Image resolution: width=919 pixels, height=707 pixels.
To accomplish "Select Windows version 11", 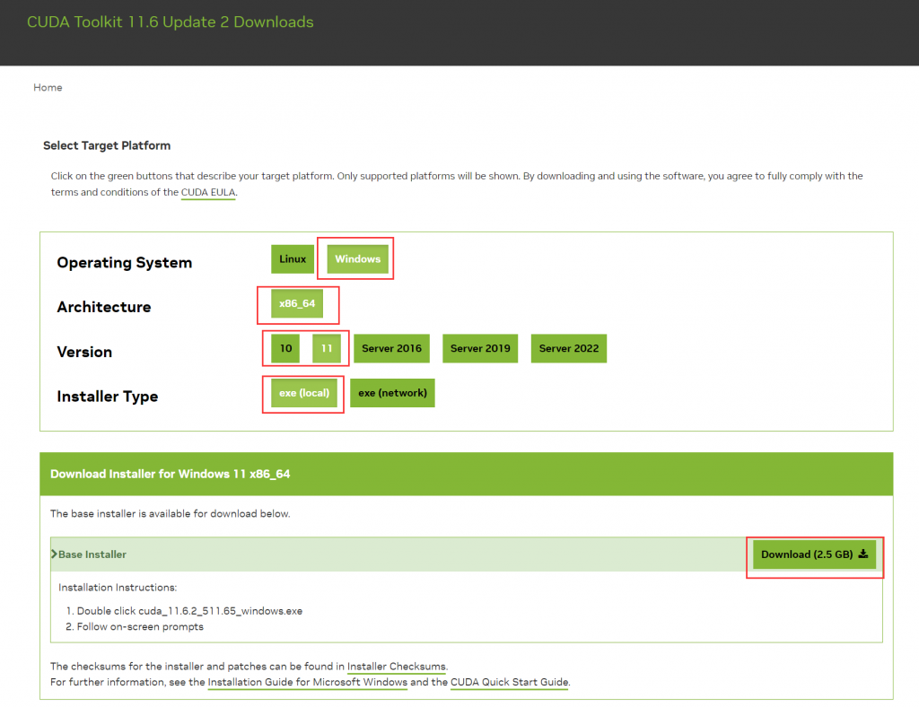I will pos(327,348).
